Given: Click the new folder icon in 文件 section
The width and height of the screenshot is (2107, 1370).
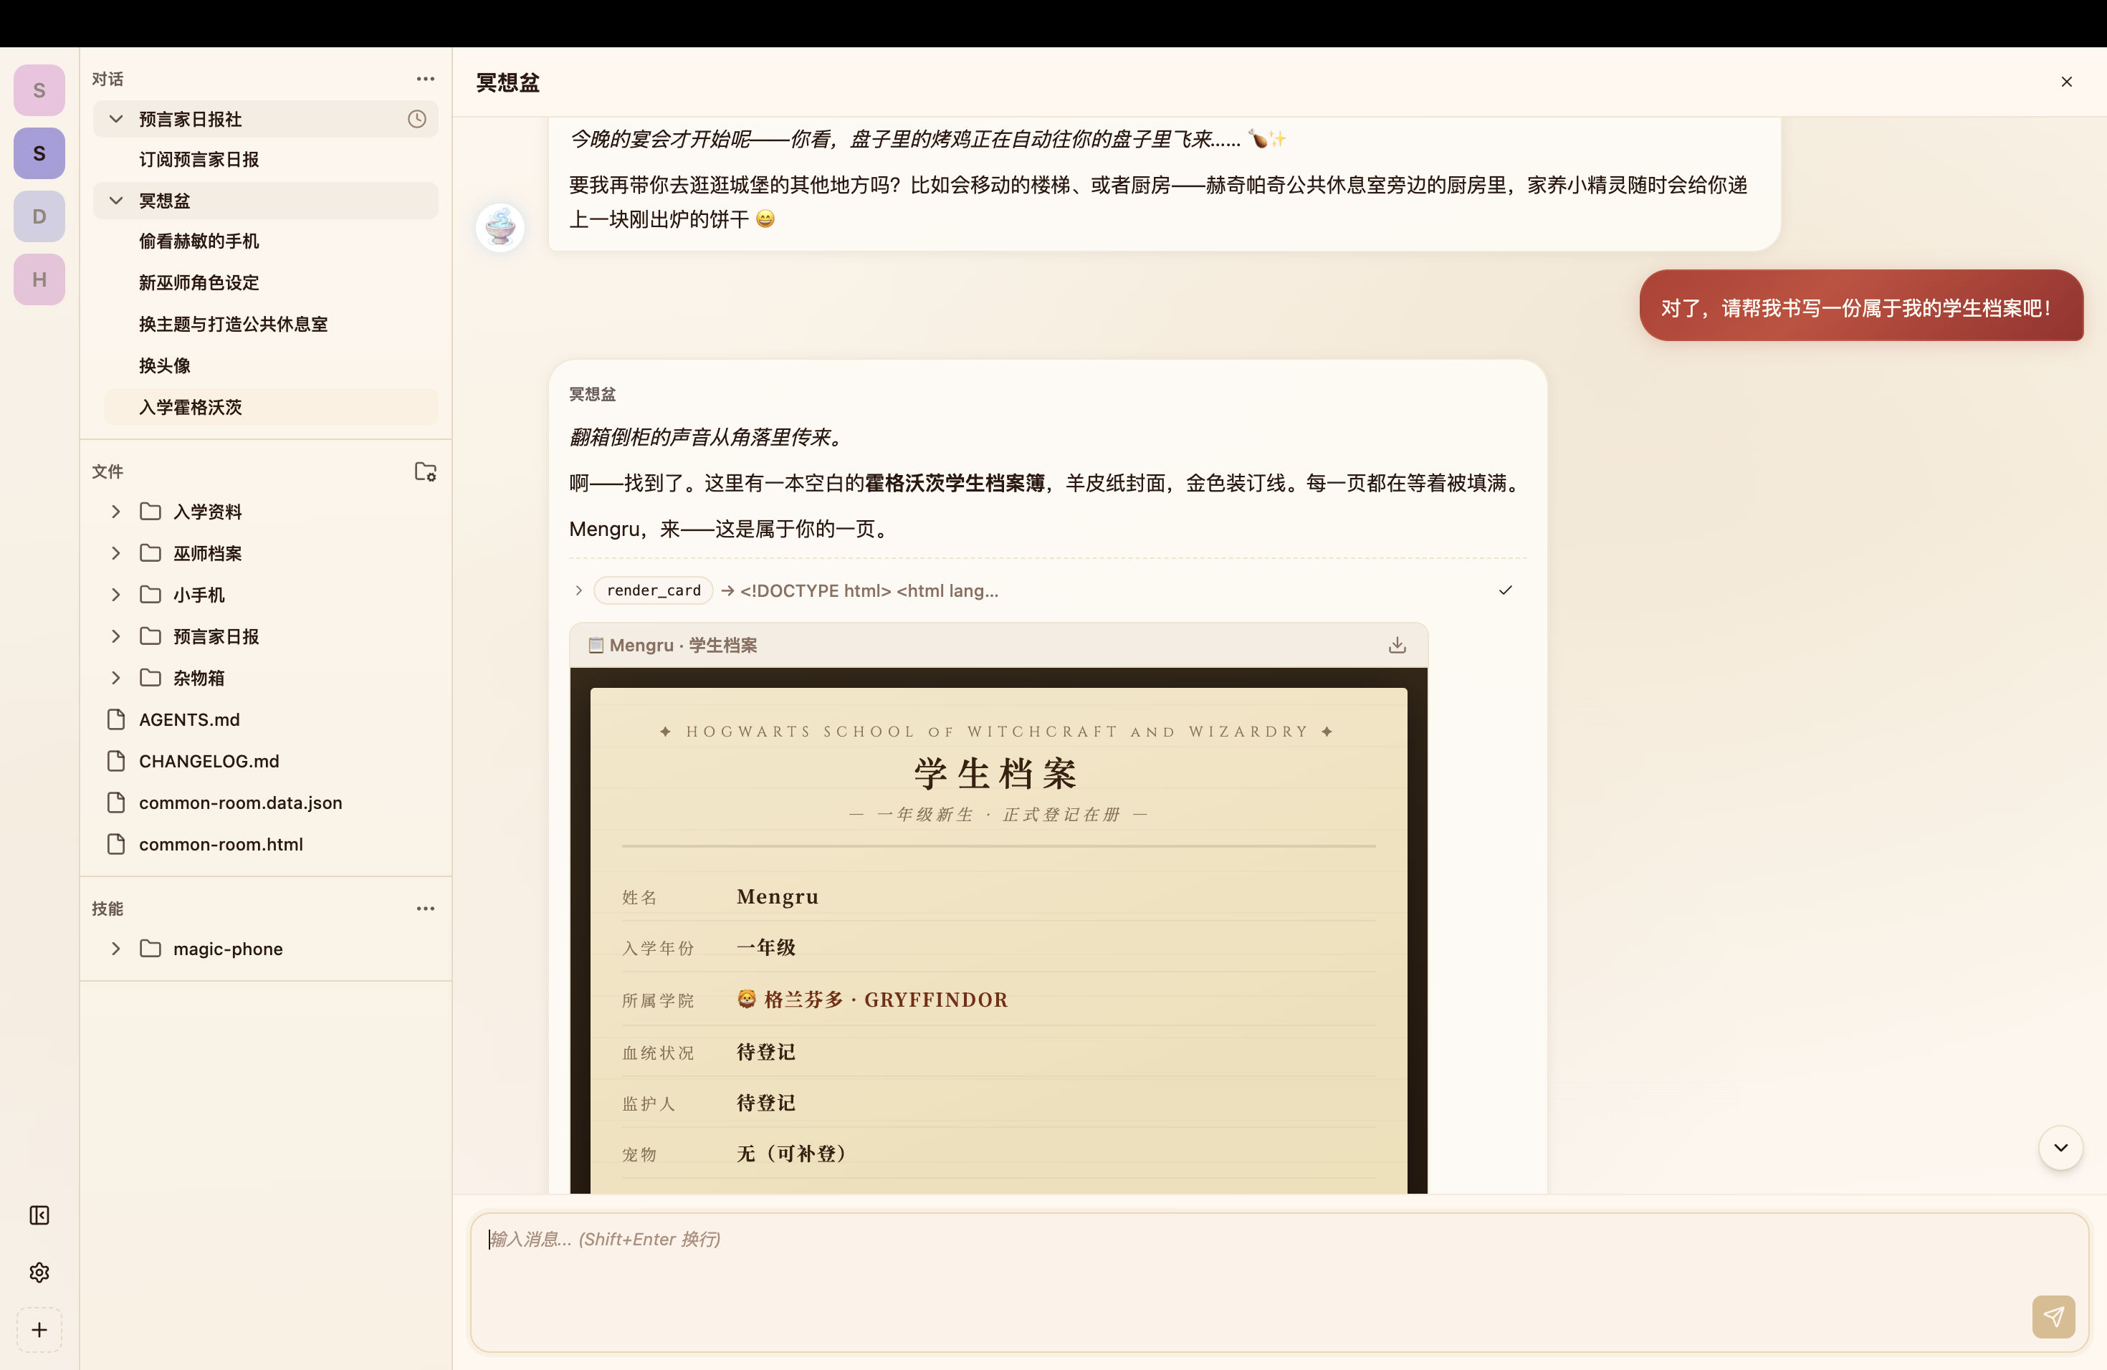Looking at the screenshot, I should pos(425,471).
